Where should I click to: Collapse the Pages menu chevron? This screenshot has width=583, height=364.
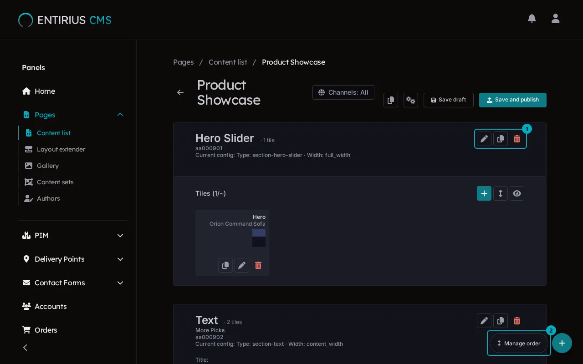click(120, 115)
